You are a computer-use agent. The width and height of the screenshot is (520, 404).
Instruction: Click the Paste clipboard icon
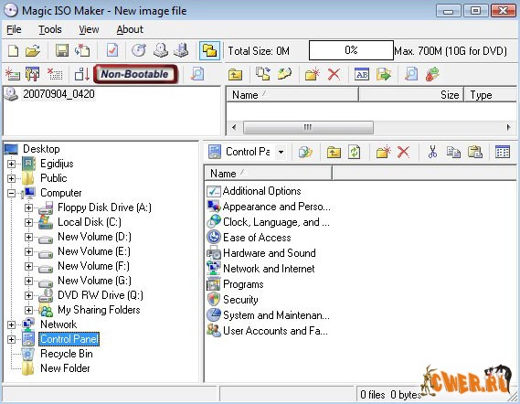475,153
